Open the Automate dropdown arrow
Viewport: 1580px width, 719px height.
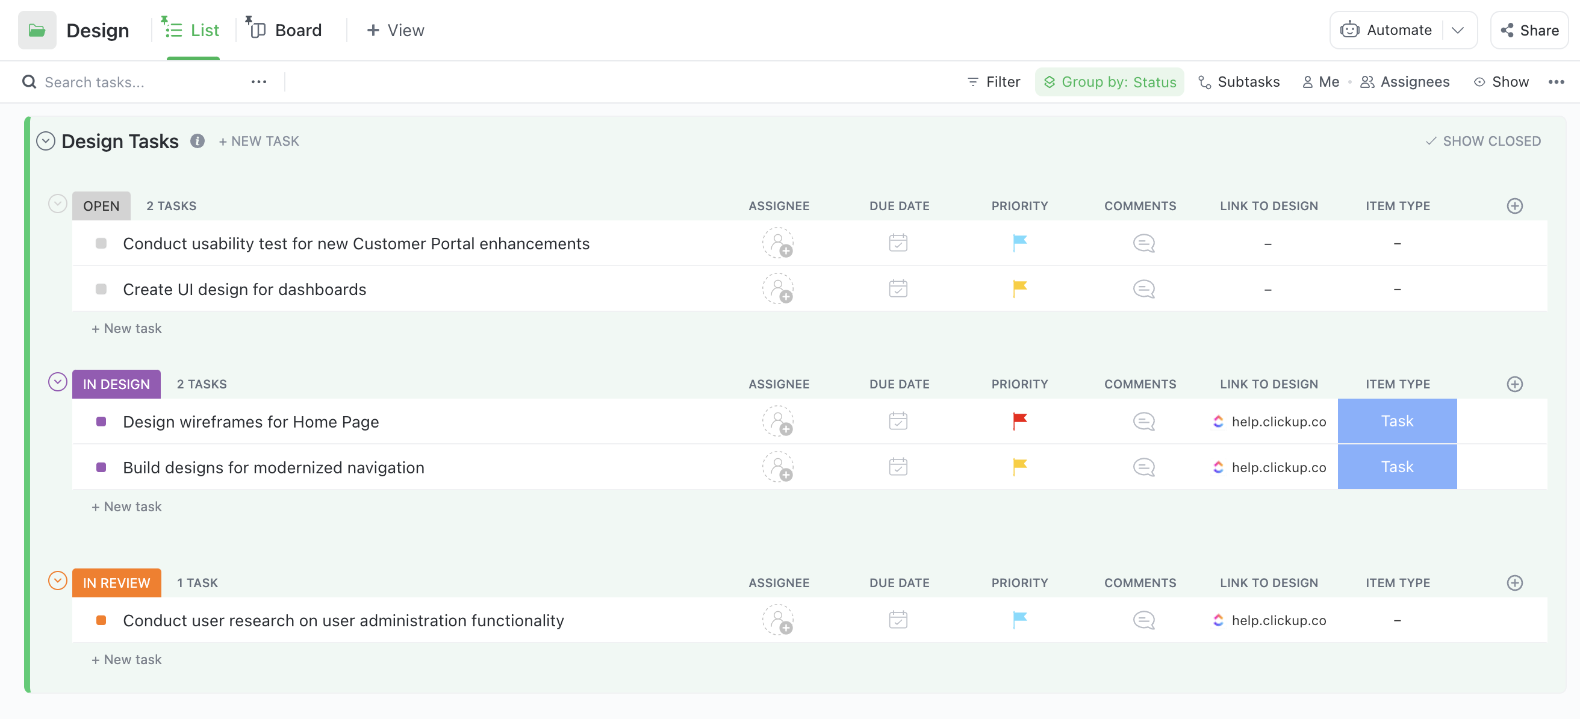pos(1458,30)
